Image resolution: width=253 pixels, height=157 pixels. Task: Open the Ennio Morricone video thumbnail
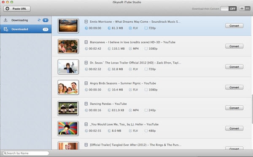(x=68, y=26)
